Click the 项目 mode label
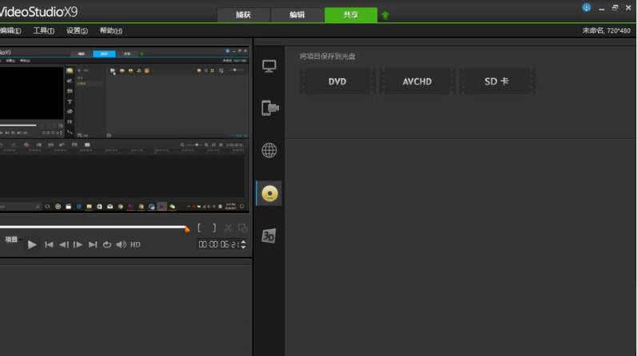Screen dimensions: 638x356 point(11,239)
